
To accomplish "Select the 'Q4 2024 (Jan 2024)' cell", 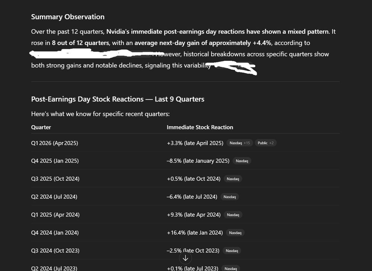I will 55,233.
